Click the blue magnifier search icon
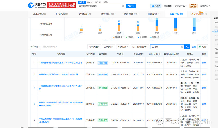218x128 pixels. point(187,47)
